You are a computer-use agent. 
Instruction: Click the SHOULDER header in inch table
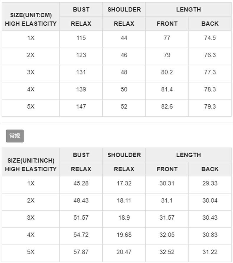coord(124,155)
